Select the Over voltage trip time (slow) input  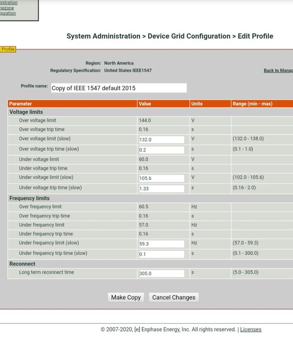(x=161, y=150)
